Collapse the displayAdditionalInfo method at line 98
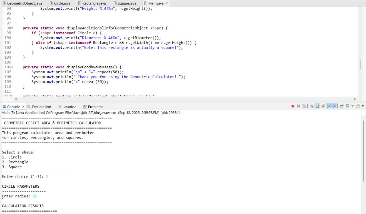This screenshot has height=214, width=366. click(12, 28)
